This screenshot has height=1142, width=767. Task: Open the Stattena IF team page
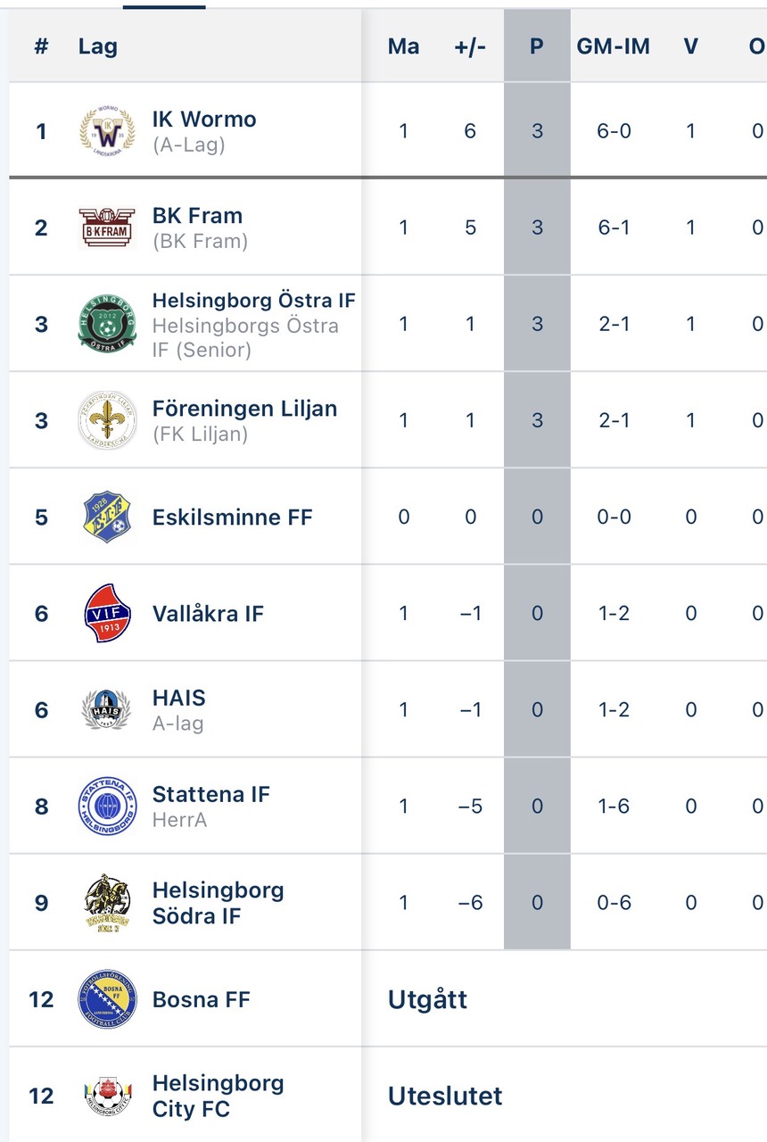(211, 794)
